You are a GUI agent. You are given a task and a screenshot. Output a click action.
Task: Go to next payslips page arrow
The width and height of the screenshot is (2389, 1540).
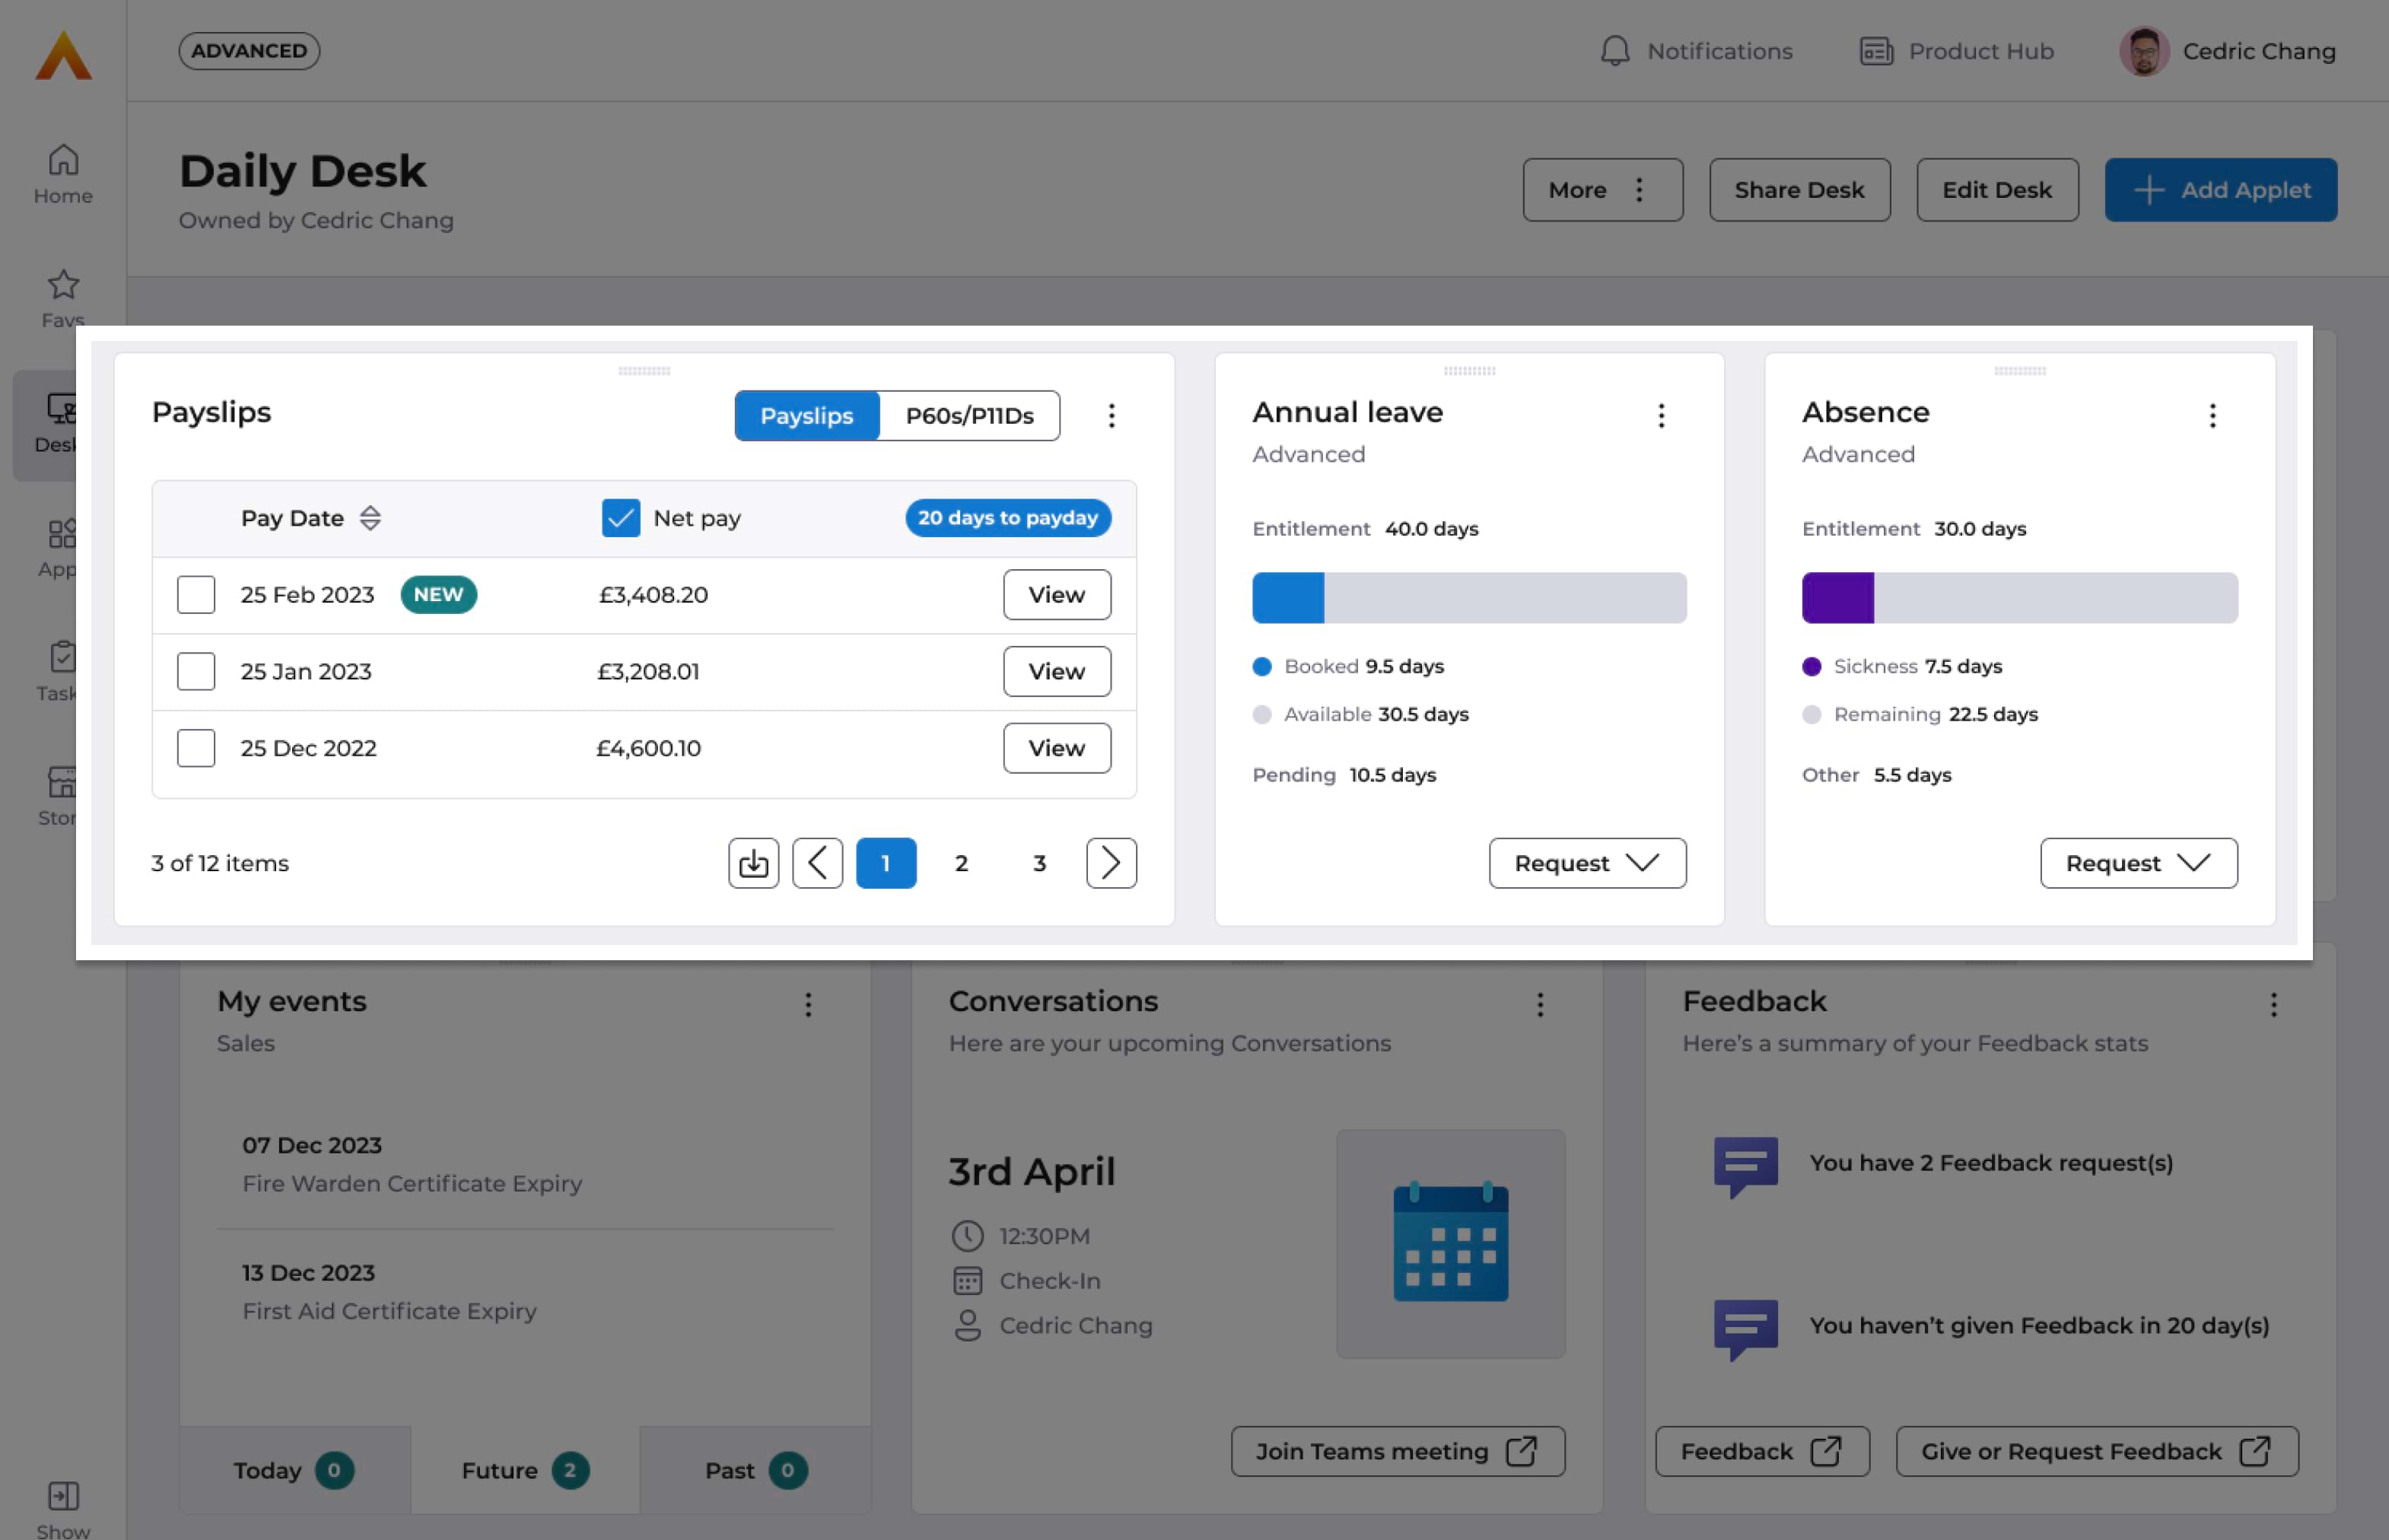[1111, 863]
